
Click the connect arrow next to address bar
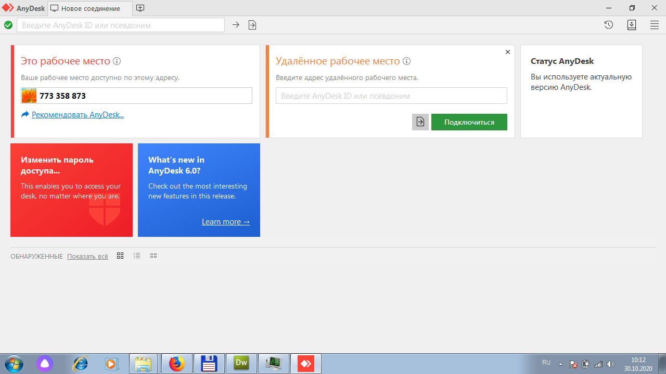(236, 25)
